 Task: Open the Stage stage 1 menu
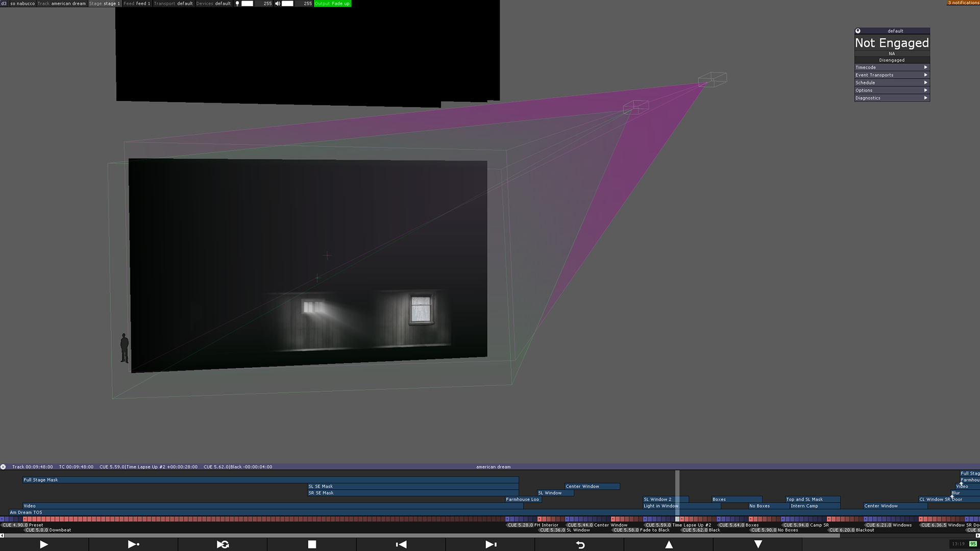point(105,4)
